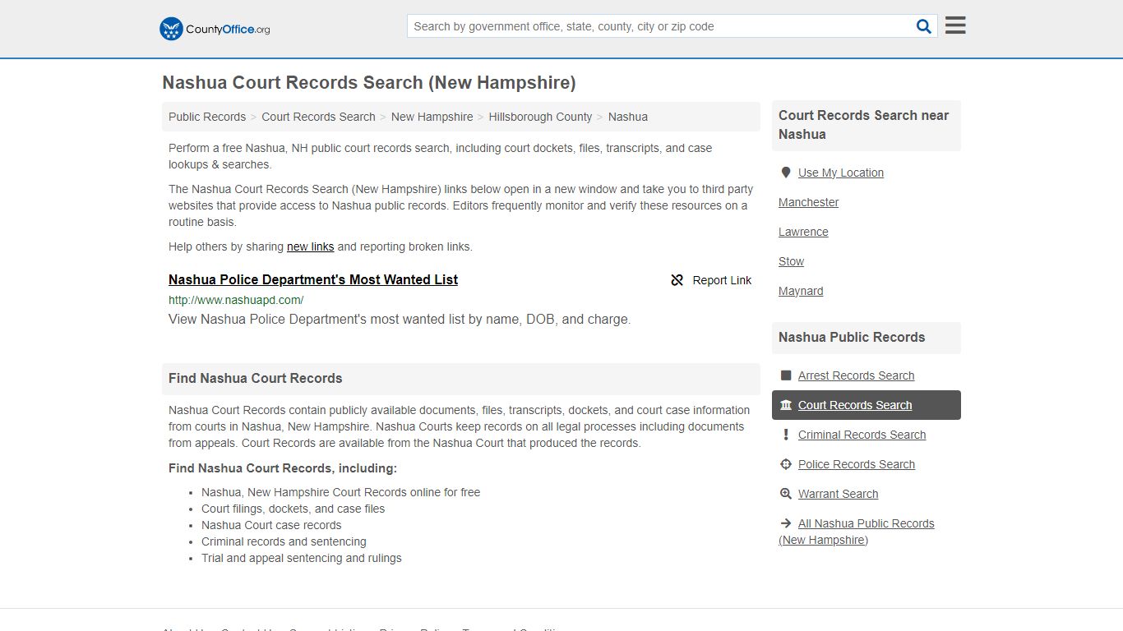Click the broken link Report icon
This screenshot has height=631, width=1123.
[x=677, y=280]
